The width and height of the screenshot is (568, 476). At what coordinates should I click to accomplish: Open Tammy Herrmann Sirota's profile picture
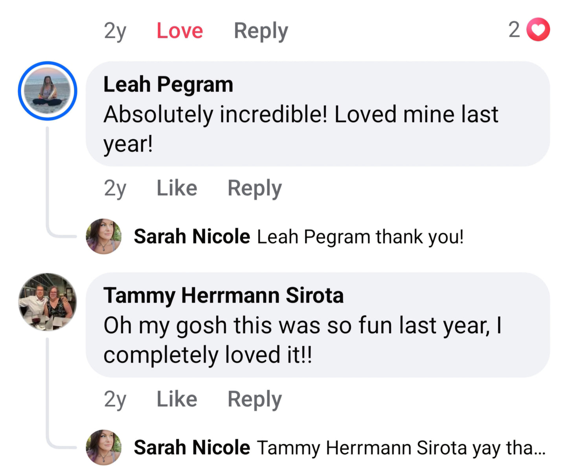[47, 302]
